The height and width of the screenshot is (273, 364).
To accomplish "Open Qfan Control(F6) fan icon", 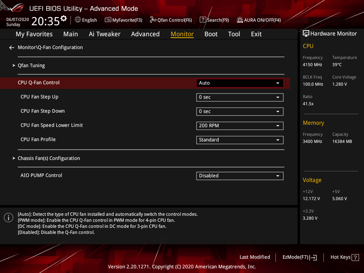I will point(153,20).
